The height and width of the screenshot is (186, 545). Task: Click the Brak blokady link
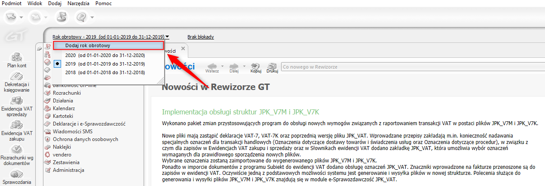pyautogui.click(x=201, y=37)
